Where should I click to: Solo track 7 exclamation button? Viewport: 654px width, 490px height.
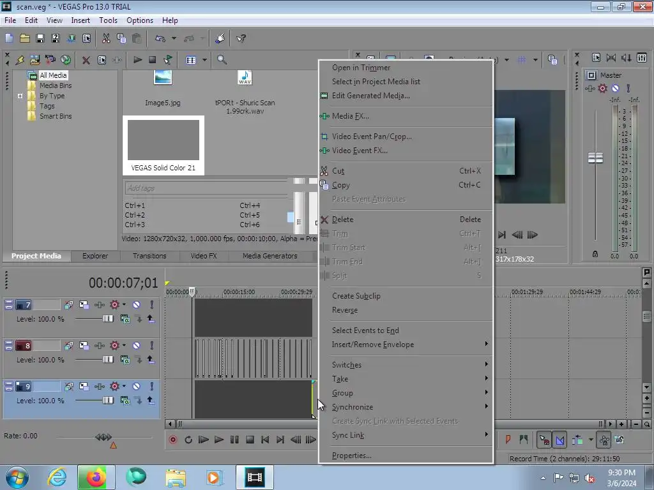pyautogui.click(x=152, y=305)
